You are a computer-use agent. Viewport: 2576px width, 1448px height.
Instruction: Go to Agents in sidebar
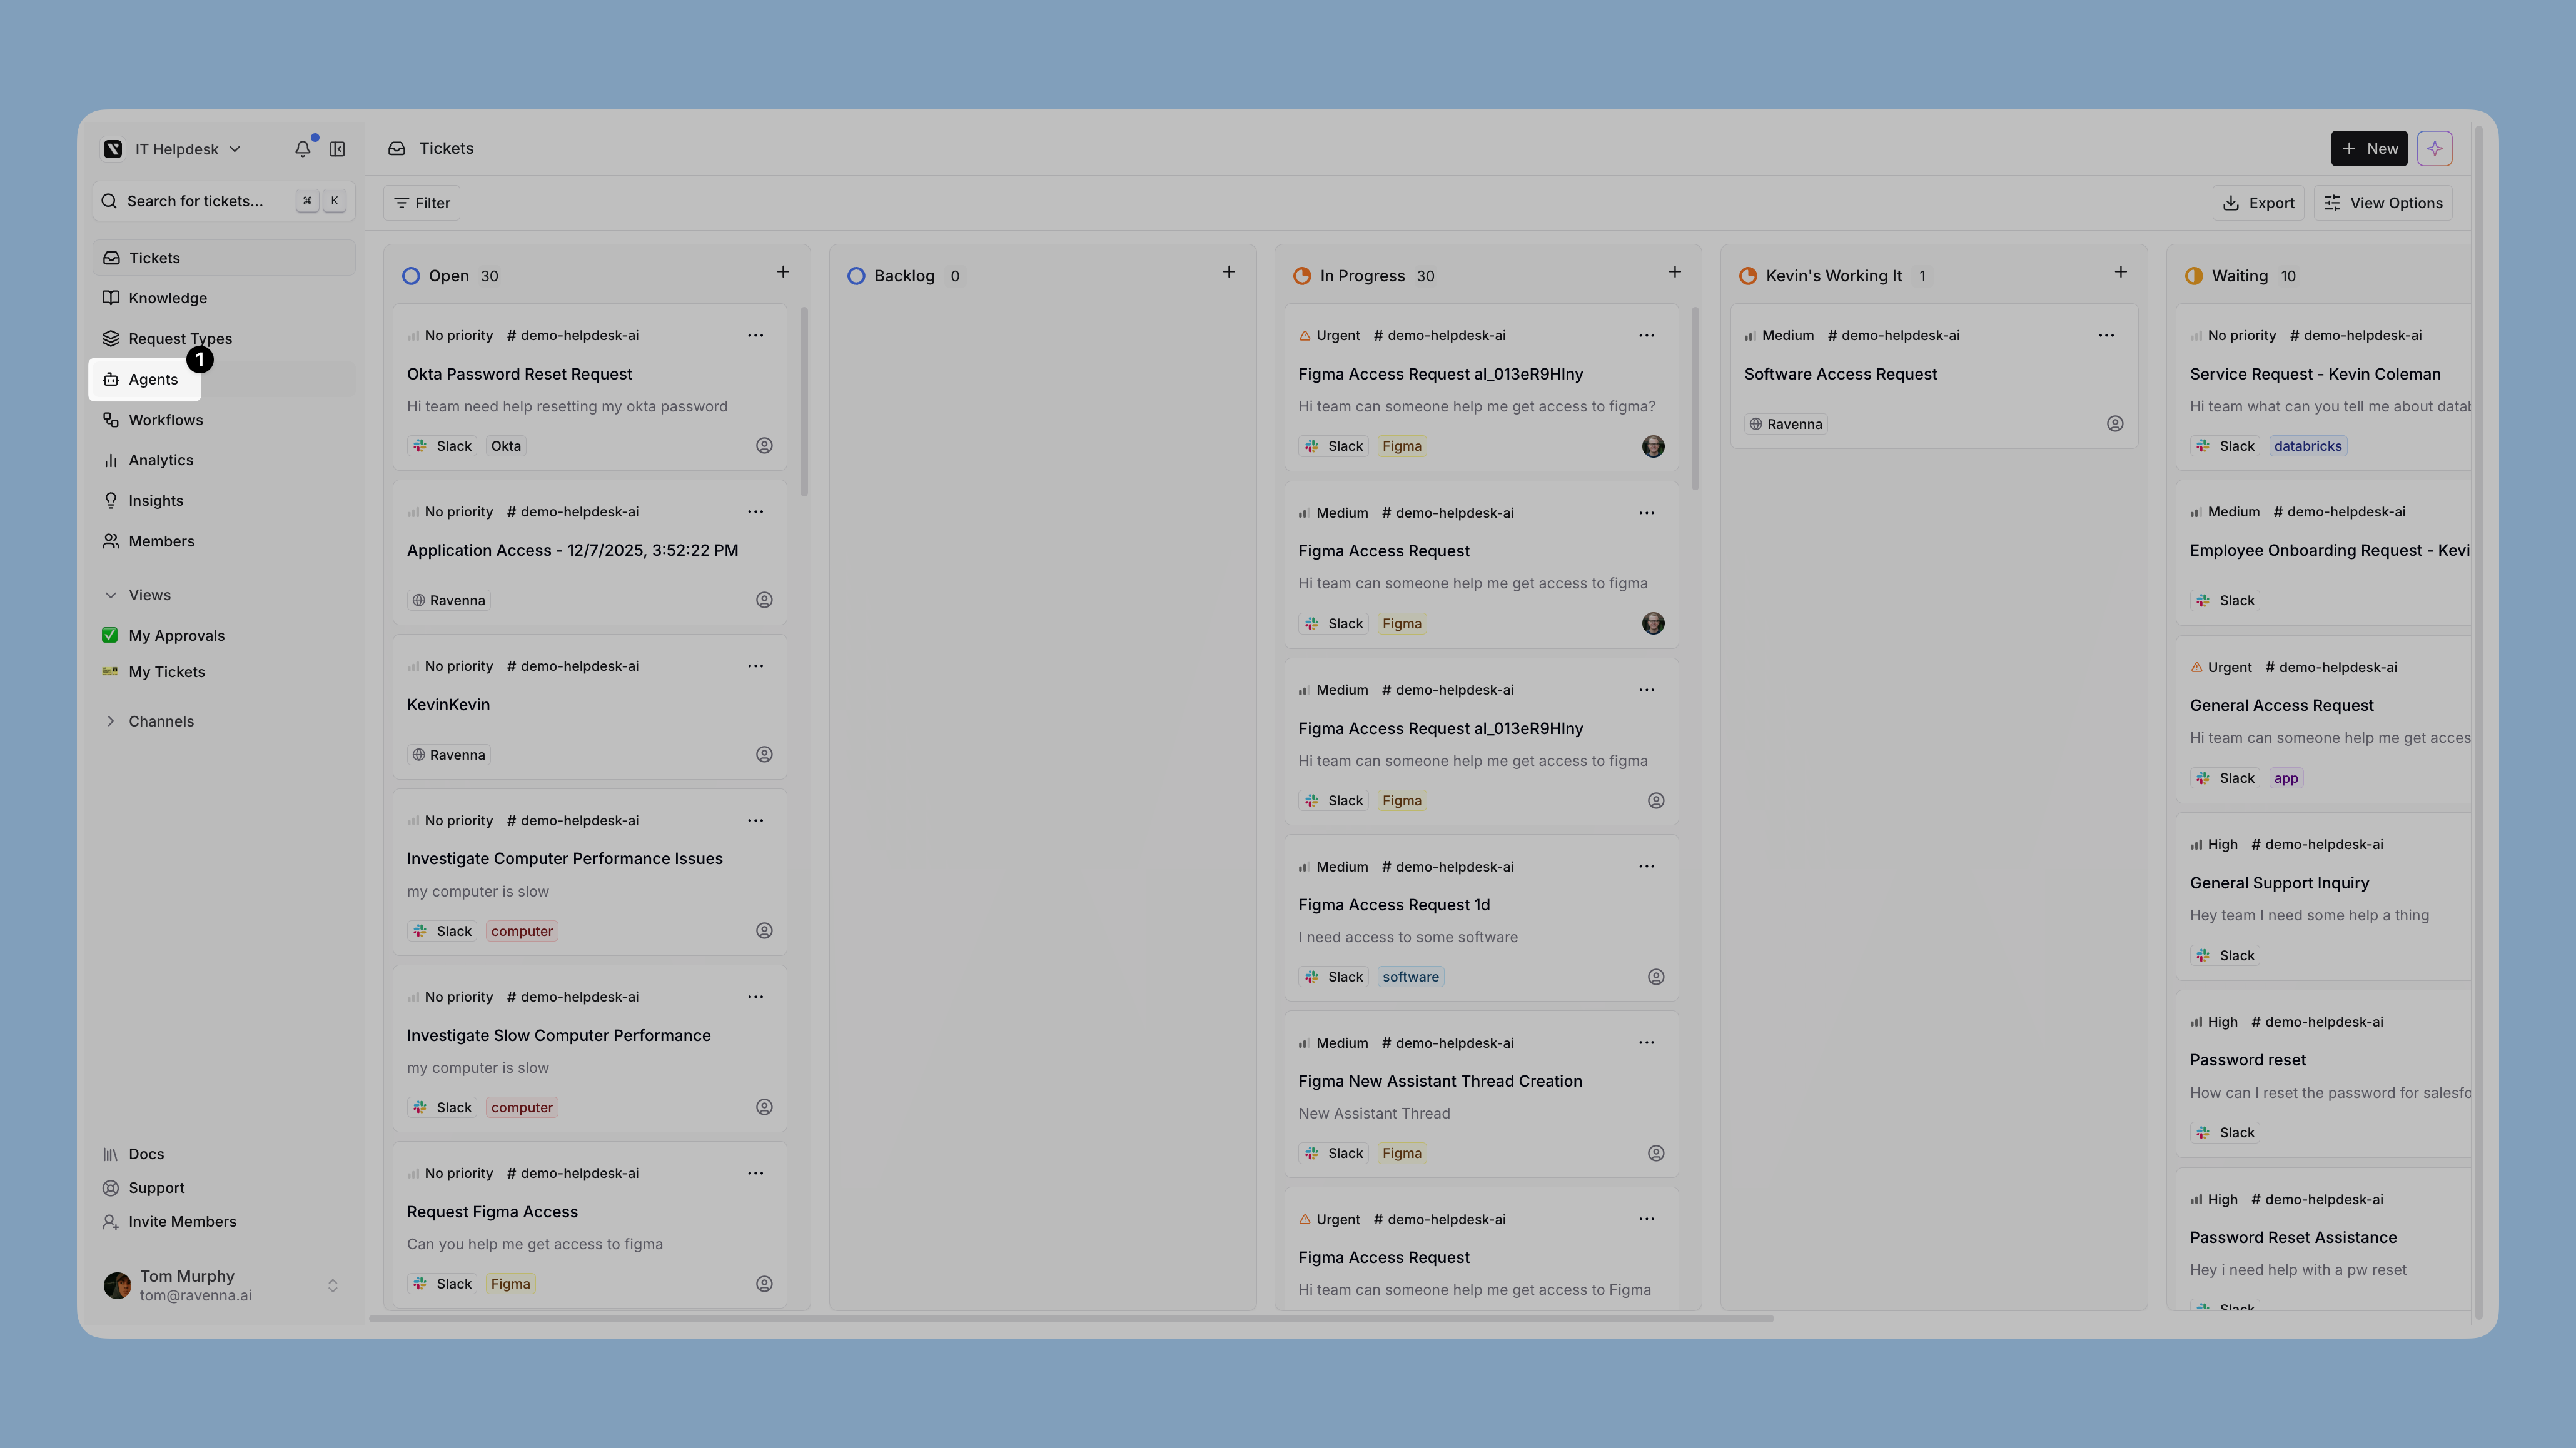tap(153, 380)
